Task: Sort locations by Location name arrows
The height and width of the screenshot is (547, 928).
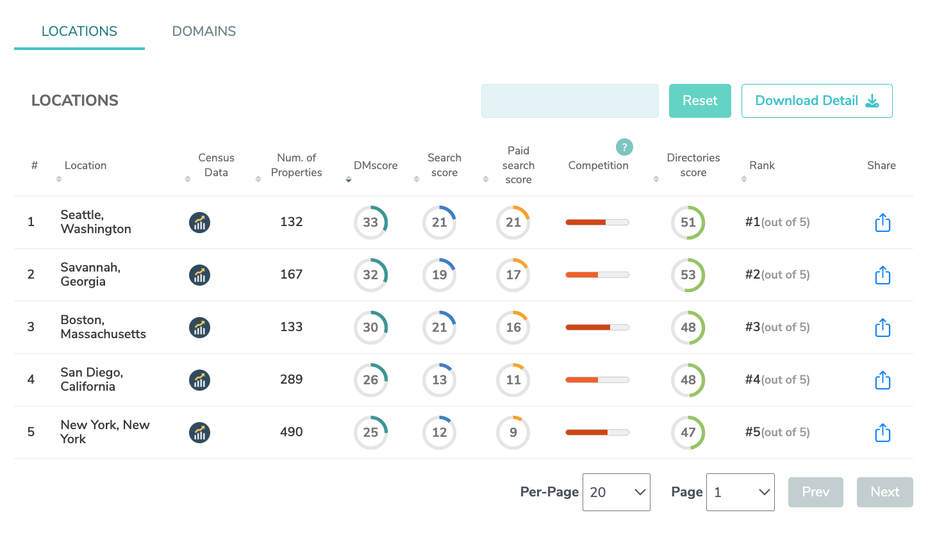Action: click(59, 179)
